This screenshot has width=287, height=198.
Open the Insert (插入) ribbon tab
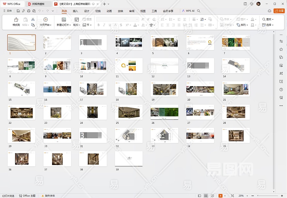75,11
